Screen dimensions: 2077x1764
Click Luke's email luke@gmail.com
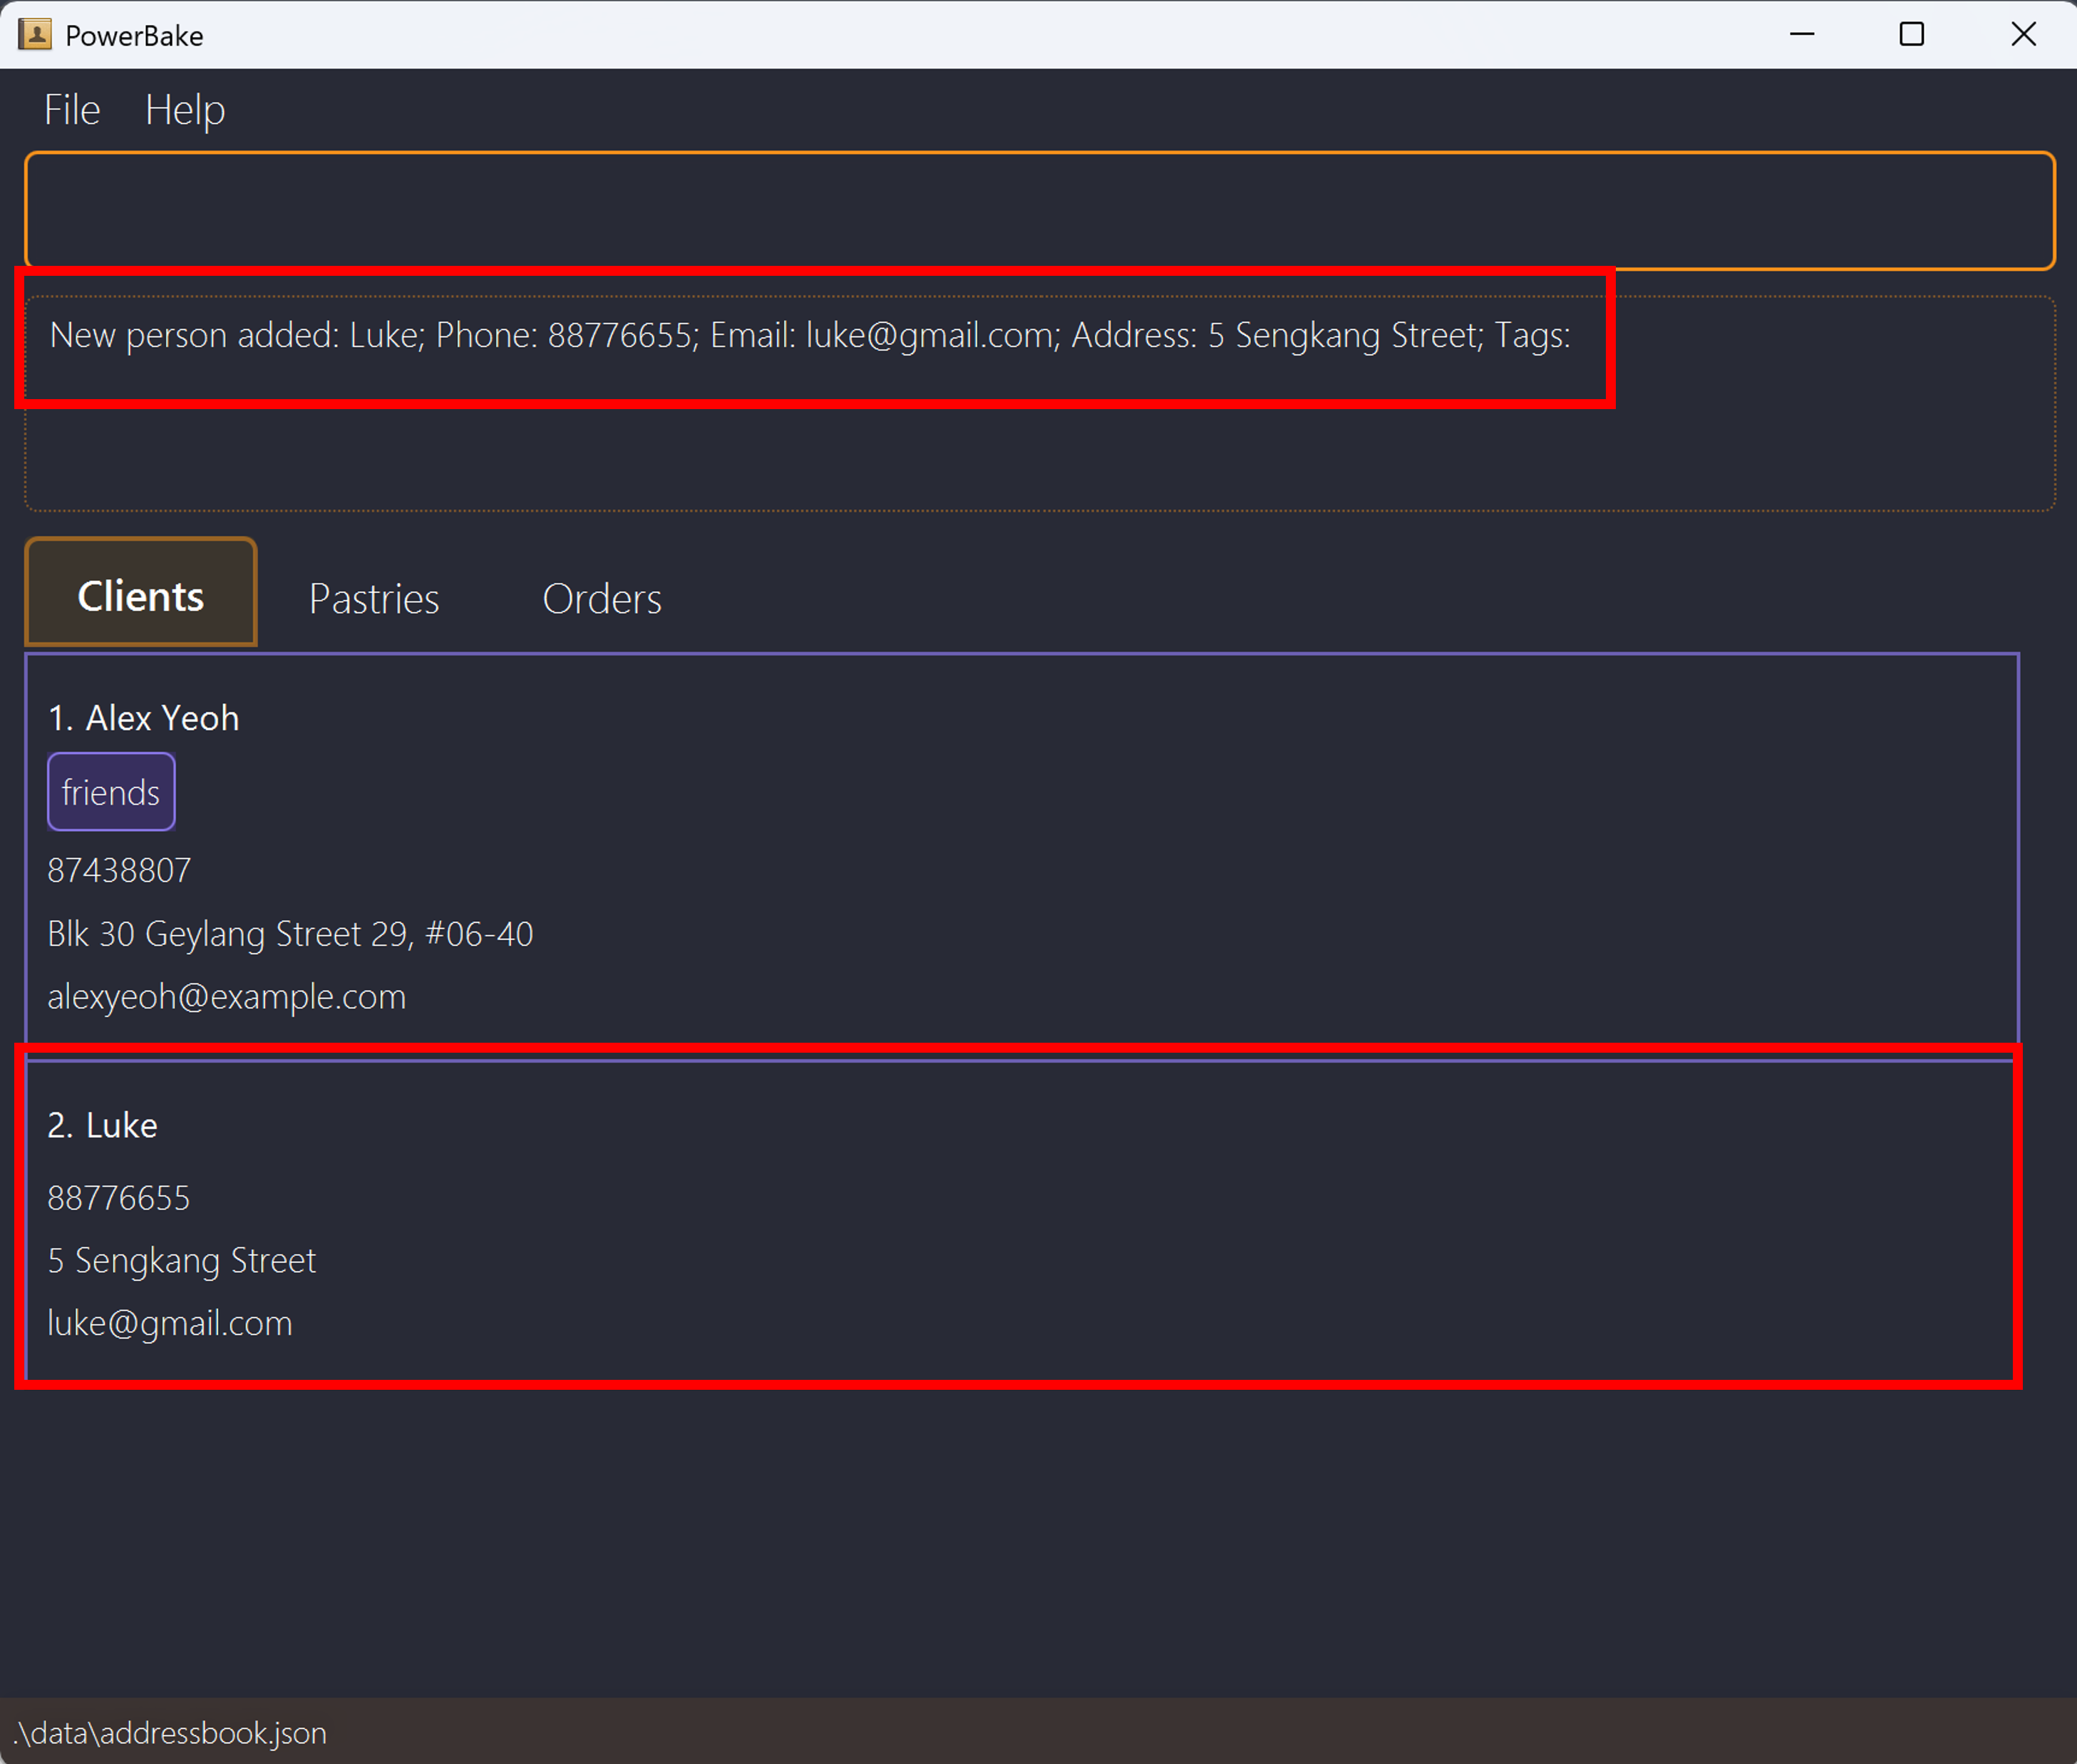(169, 1322)
